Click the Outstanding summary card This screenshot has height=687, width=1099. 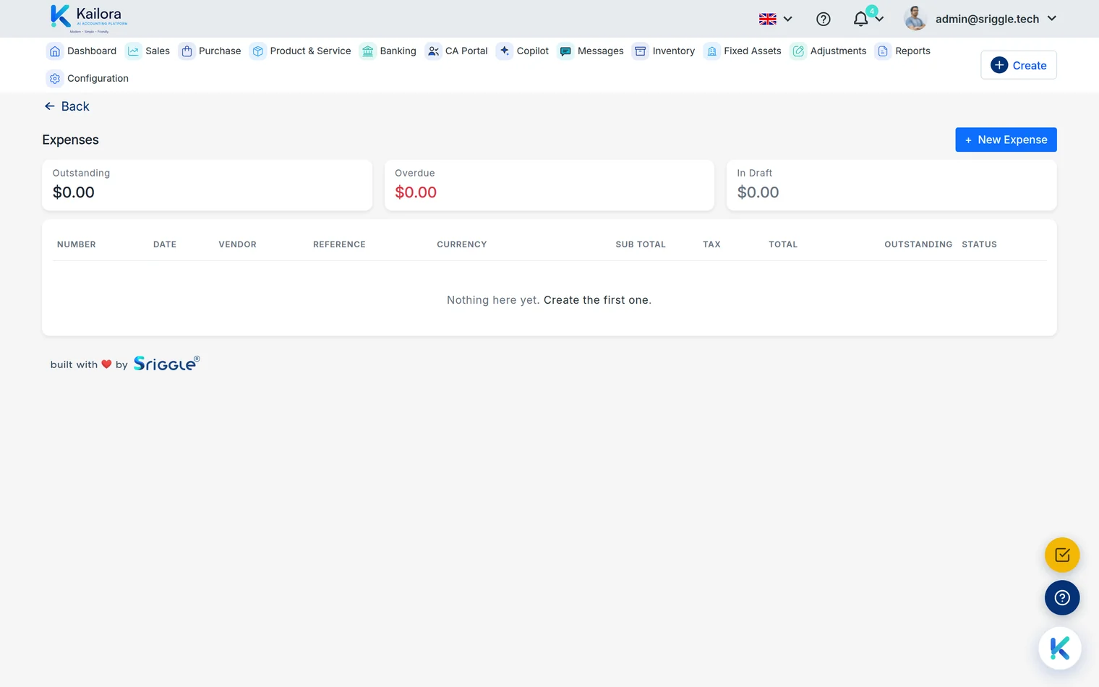point(207,185)
